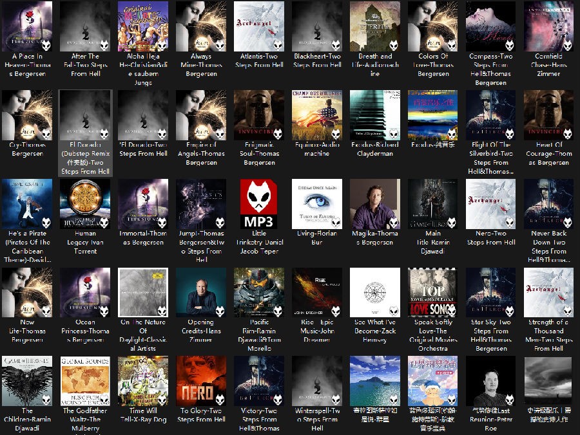Click the Living-Florian Bur file name
580x435 pixels.
pyautogui.click(x=317, y=238)
